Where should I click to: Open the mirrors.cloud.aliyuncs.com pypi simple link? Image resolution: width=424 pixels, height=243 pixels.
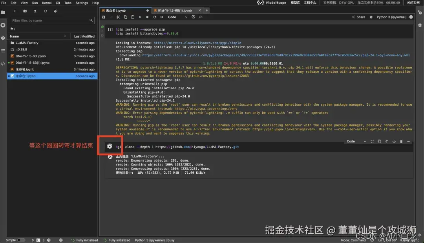pyautogui.click(x=197, y=43)
